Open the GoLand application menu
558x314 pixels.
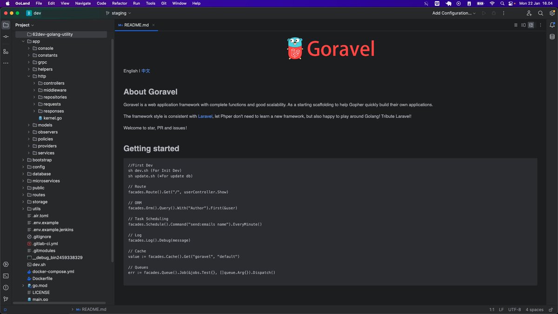(x=22, y=3)
